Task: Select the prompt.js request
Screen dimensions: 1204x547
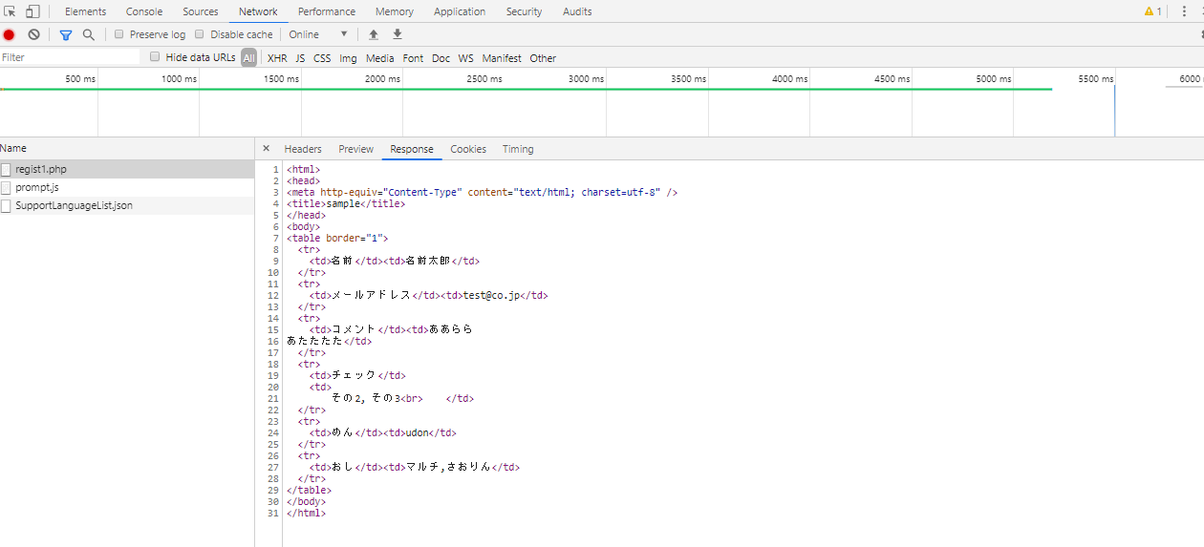Action: click(x=37, y=187)
